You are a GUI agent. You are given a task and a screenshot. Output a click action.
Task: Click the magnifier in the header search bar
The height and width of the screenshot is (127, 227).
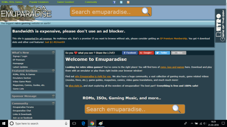pos(146,12)
